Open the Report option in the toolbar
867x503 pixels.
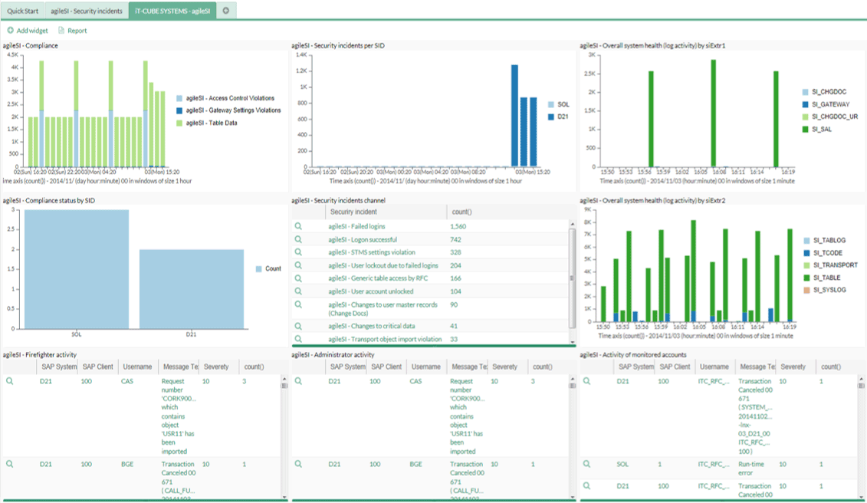72,31
